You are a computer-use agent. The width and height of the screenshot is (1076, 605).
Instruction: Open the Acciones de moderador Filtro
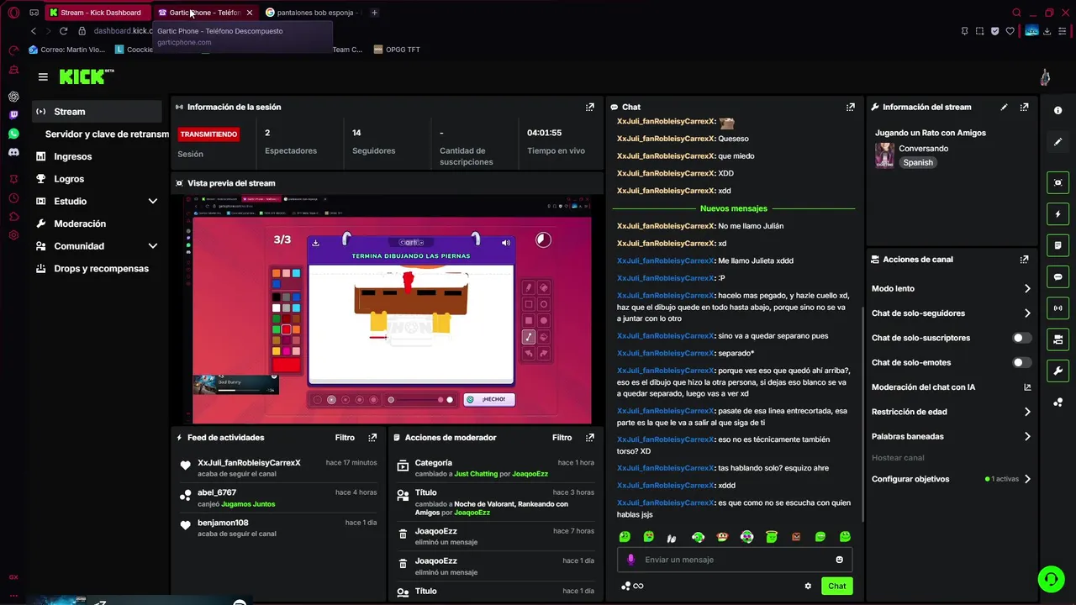562,438
